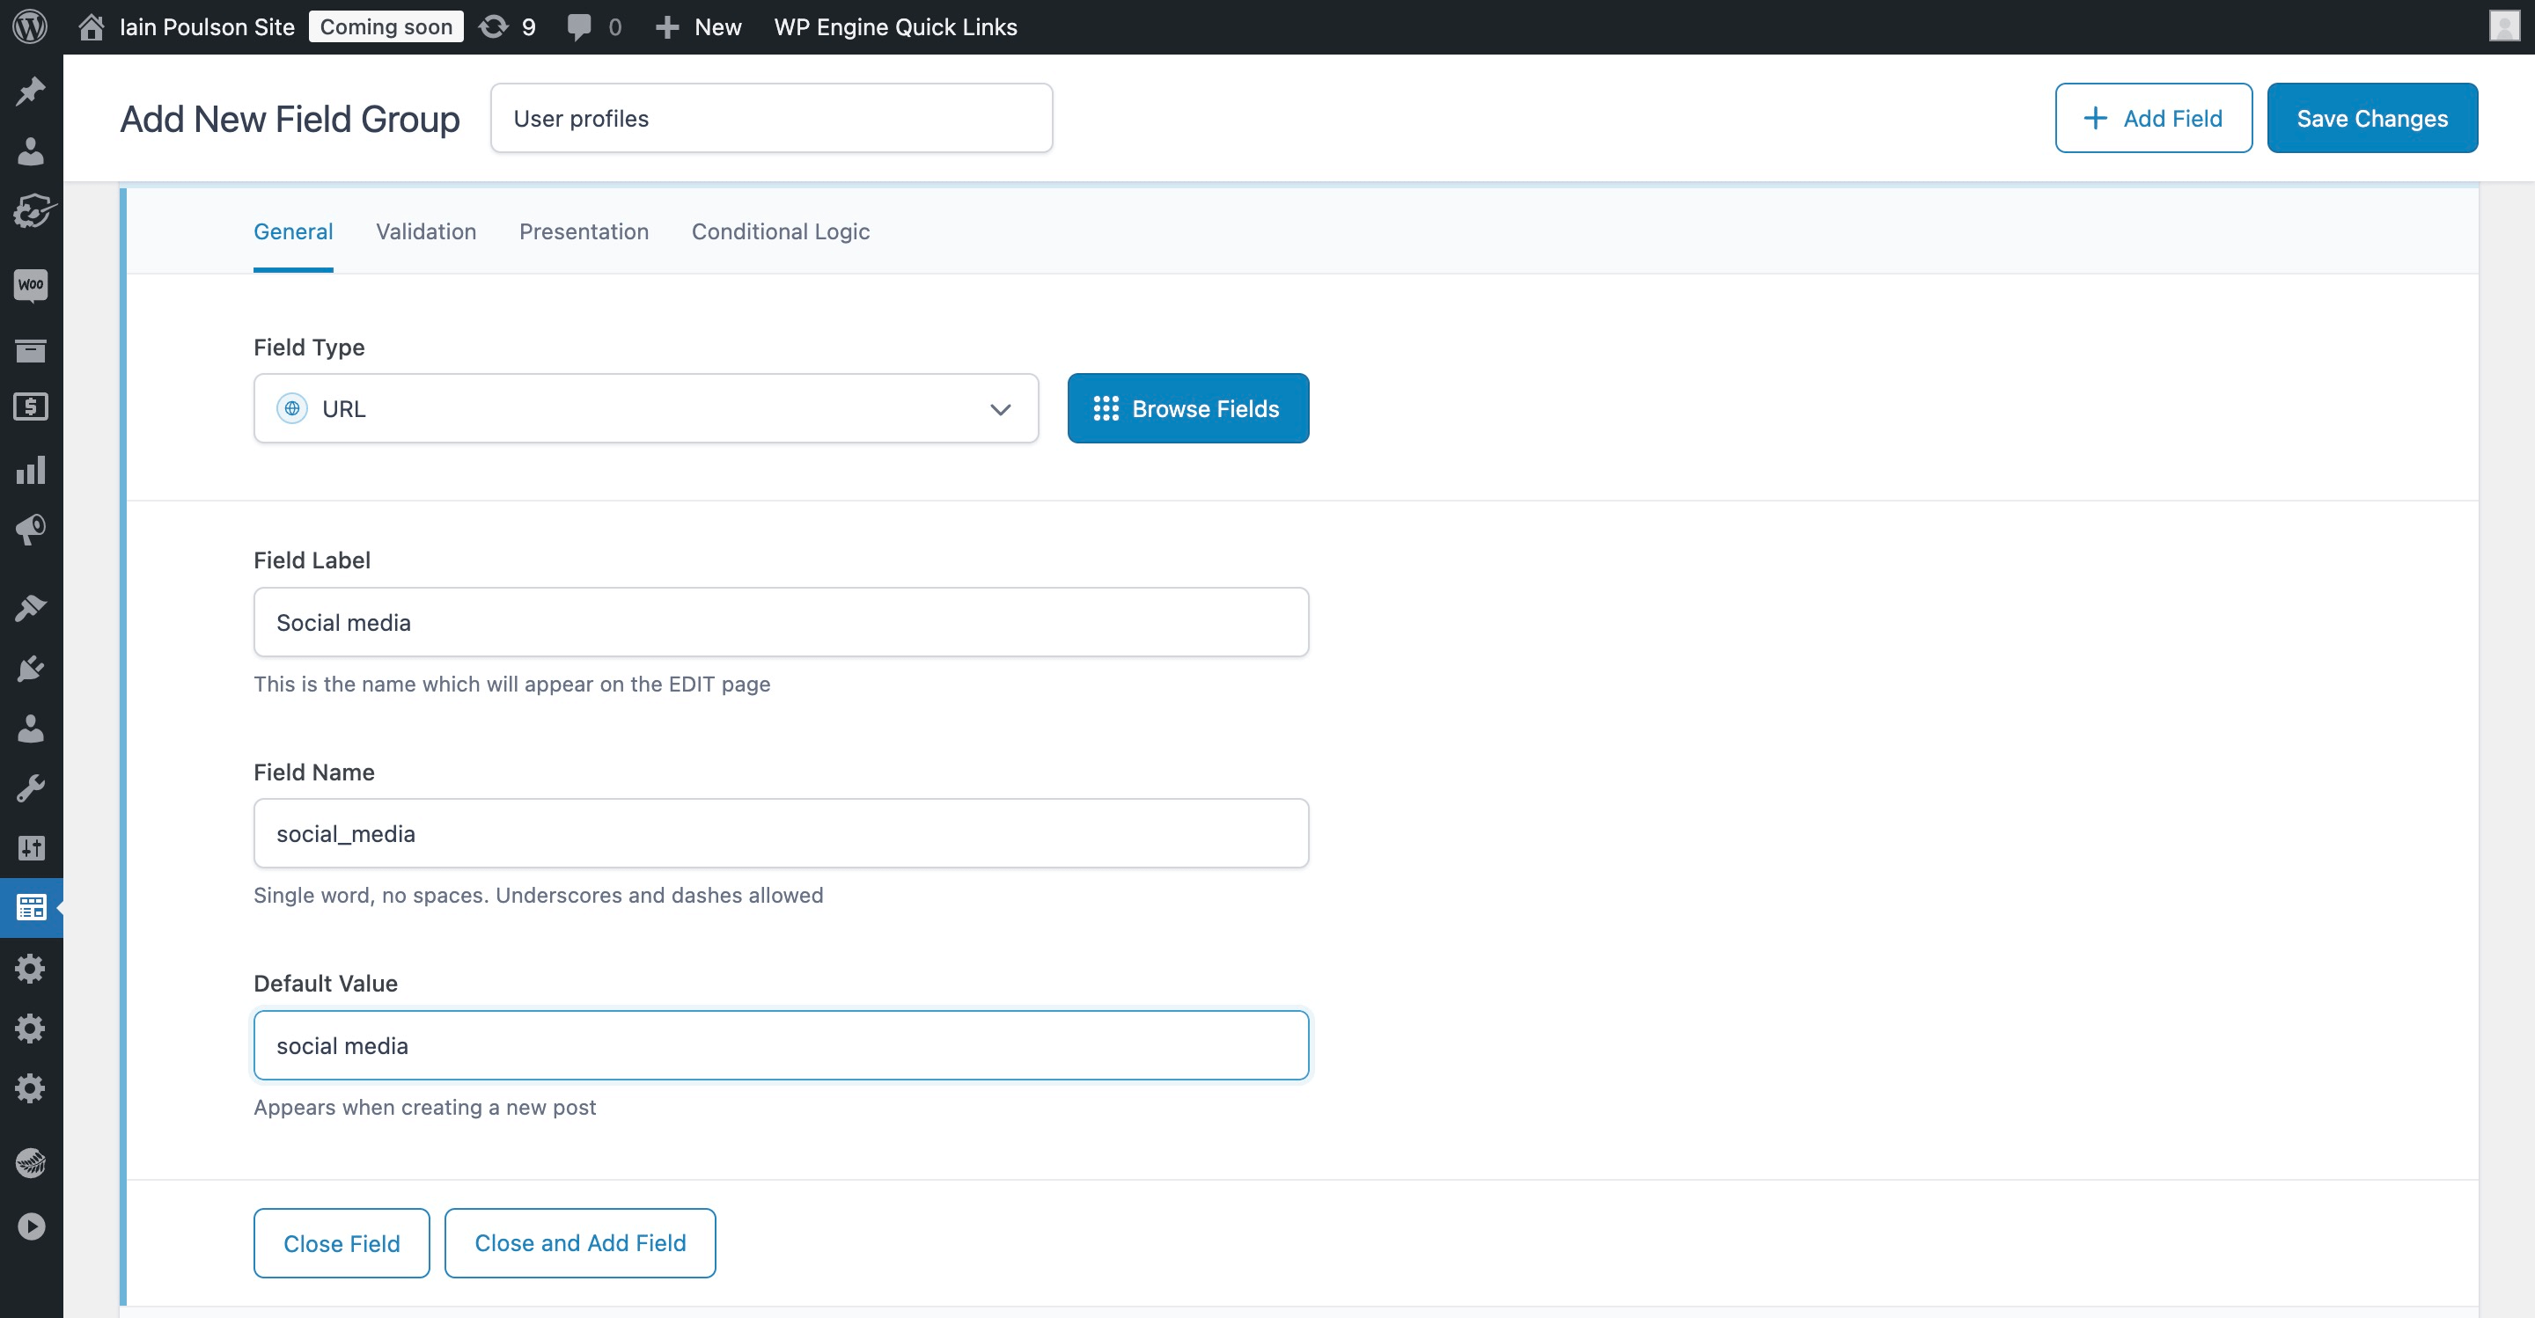Image resolution: width=2535 pixels, height=1318 pixels.
Task: Open the URL field type dropdown chevron
Action: (x=999, y=407)
